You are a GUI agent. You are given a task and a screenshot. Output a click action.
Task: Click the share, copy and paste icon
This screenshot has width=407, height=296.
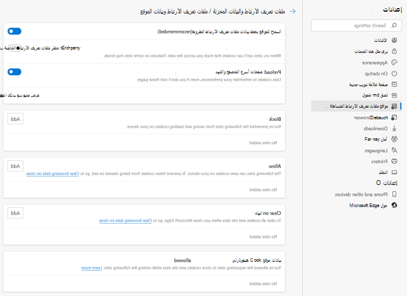pyautogui.click(x=394, y=95)
